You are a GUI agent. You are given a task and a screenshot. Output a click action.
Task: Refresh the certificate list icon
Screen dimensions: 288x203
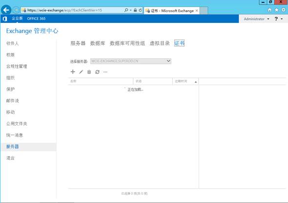click(x=97, y=72)
